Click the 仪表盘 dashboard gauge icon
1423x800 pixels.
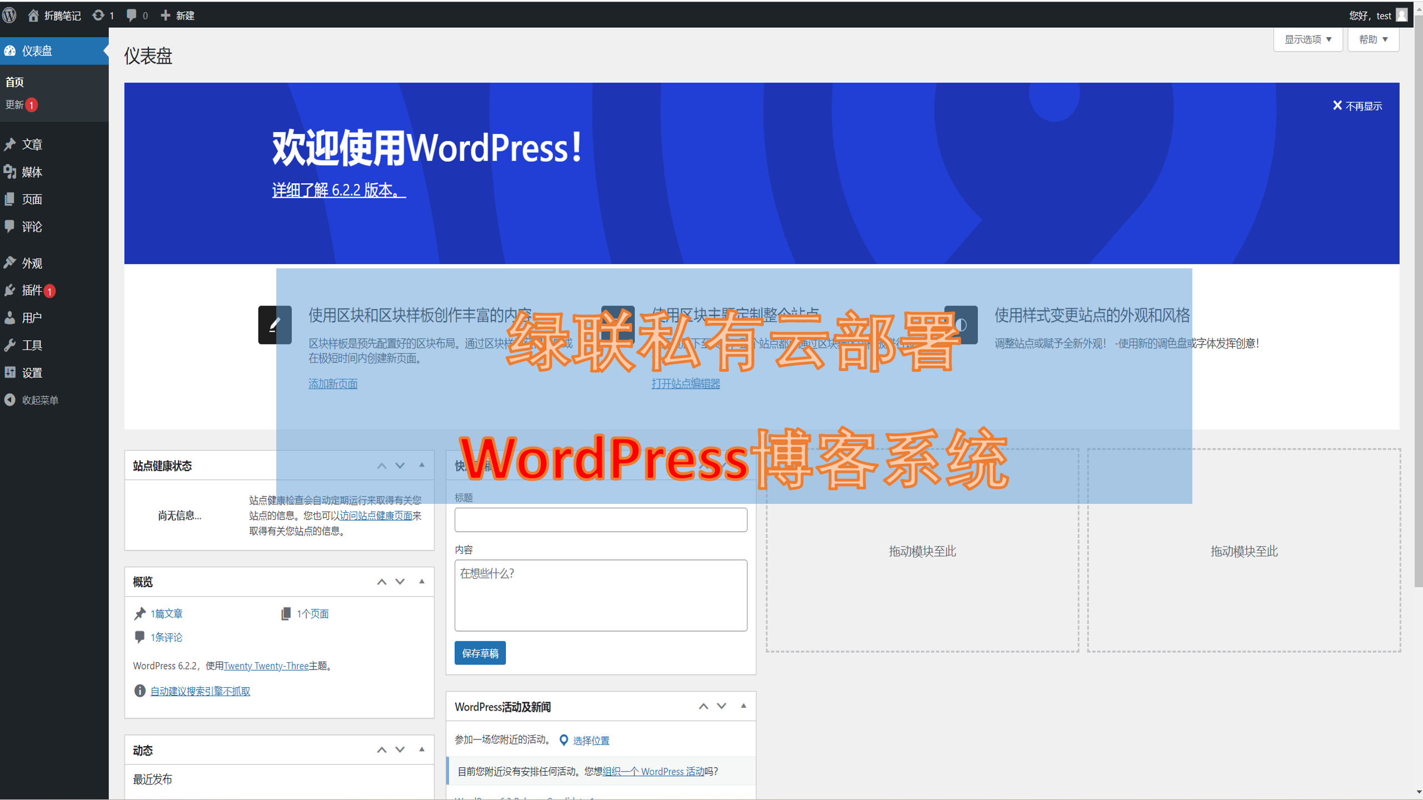tap(10, 51)
